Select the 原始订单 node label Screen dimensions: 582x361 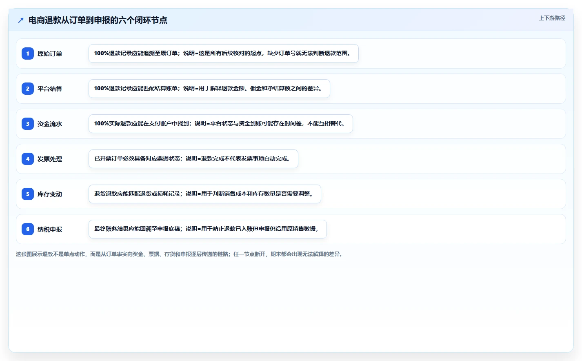(x=50, y=53)
